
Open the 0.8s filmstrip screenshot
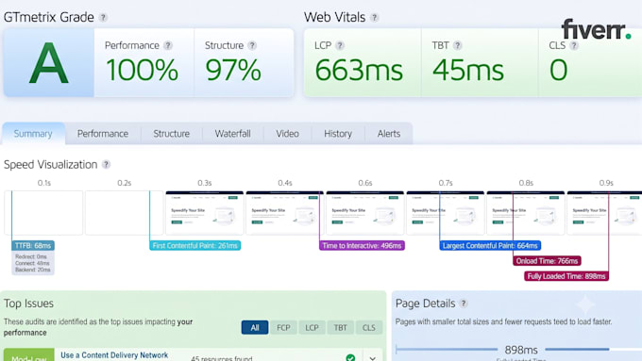(525, 213)
